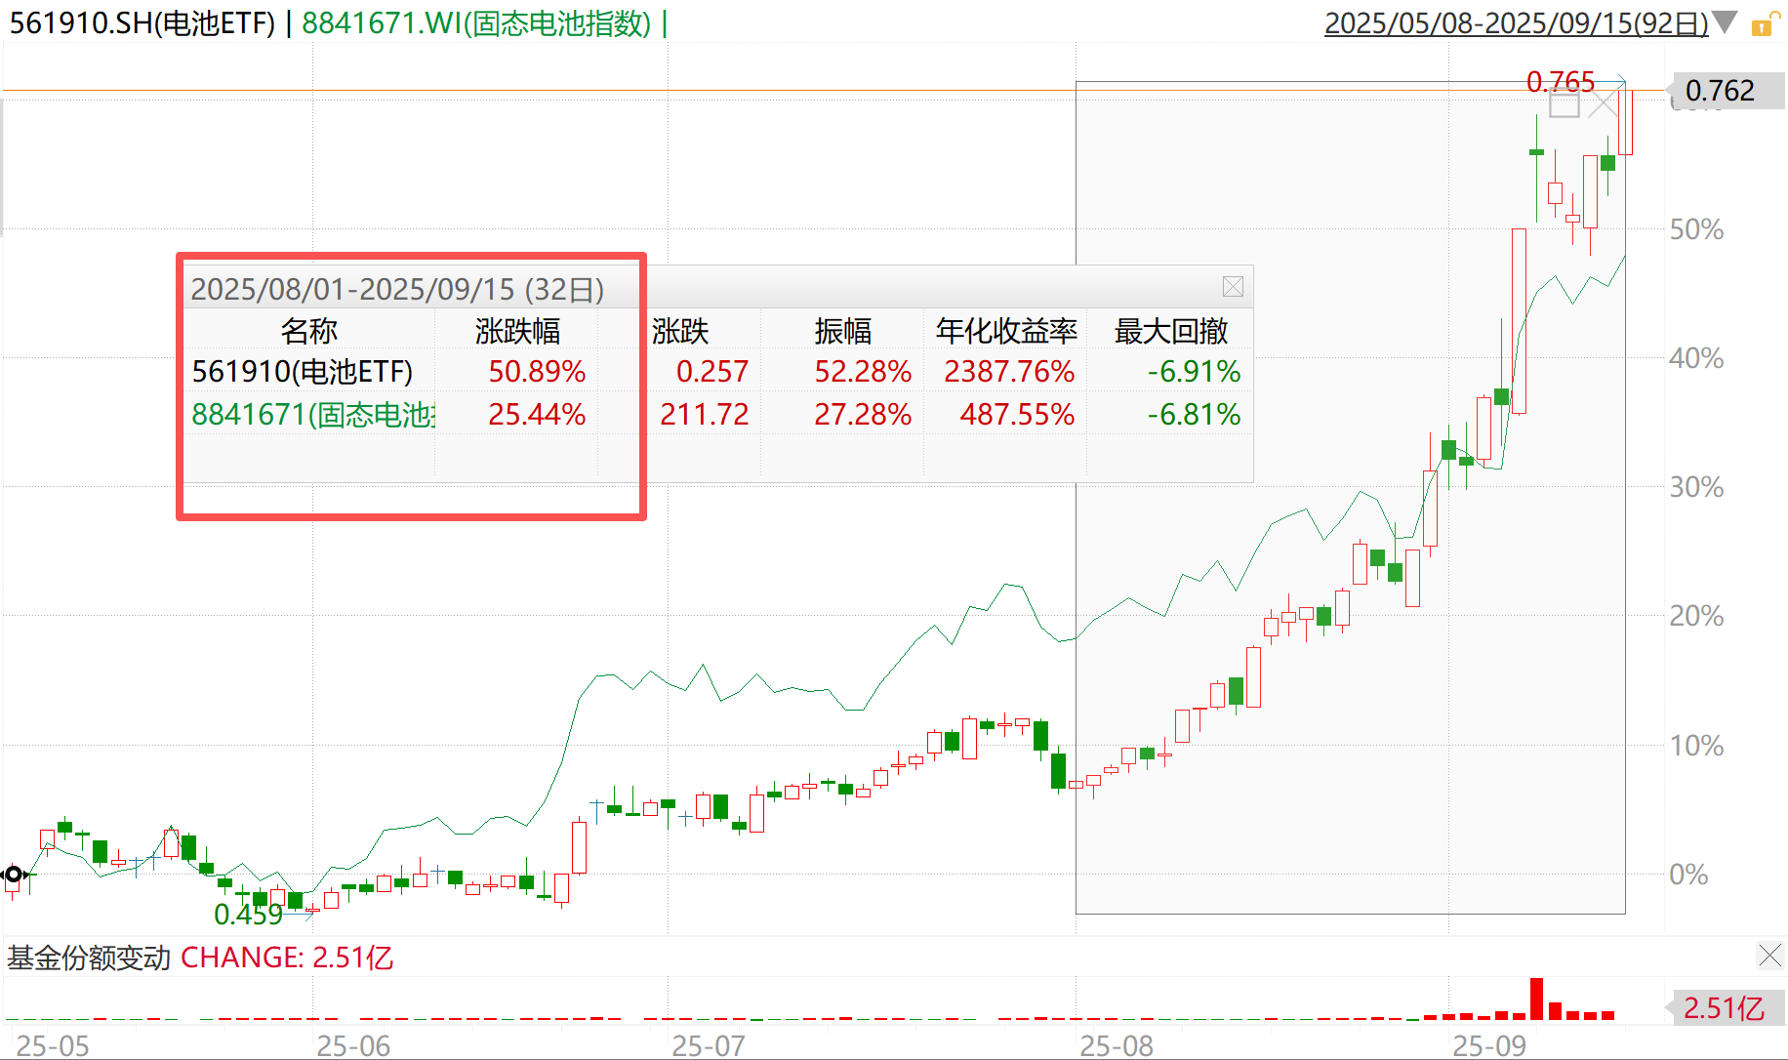Open the date range dropdown triangle
The image size is (1788, 1060).
1725,22
